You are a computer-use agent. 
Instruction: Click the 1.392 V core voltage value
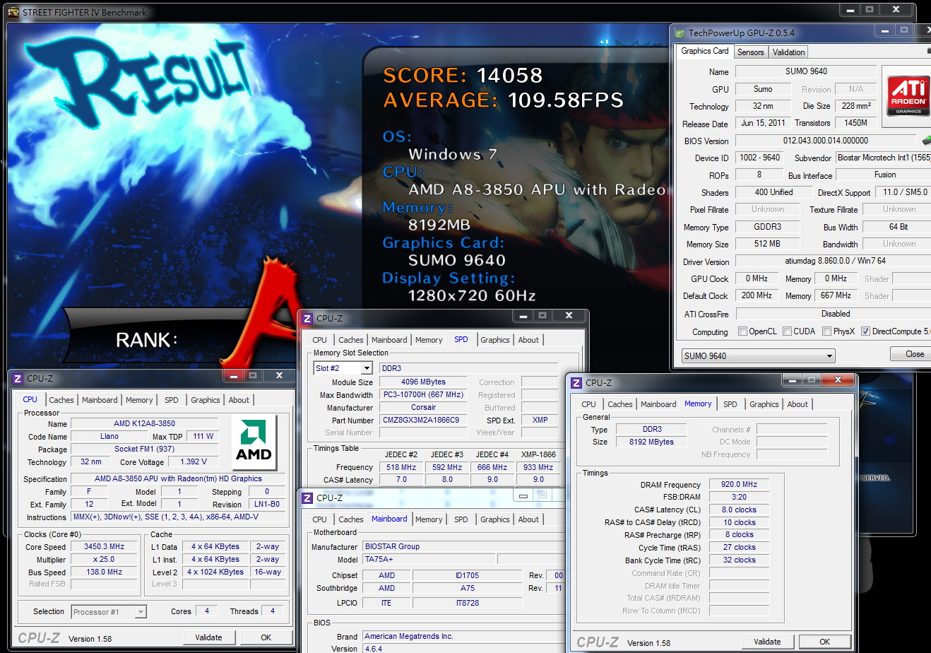pyautogui.click(x=194, y=461)
